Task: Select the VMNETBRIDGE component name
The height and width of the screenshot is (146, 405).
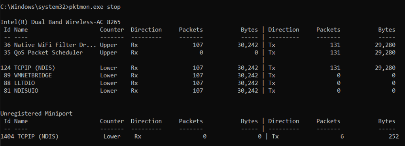Action: click(33, 75)
